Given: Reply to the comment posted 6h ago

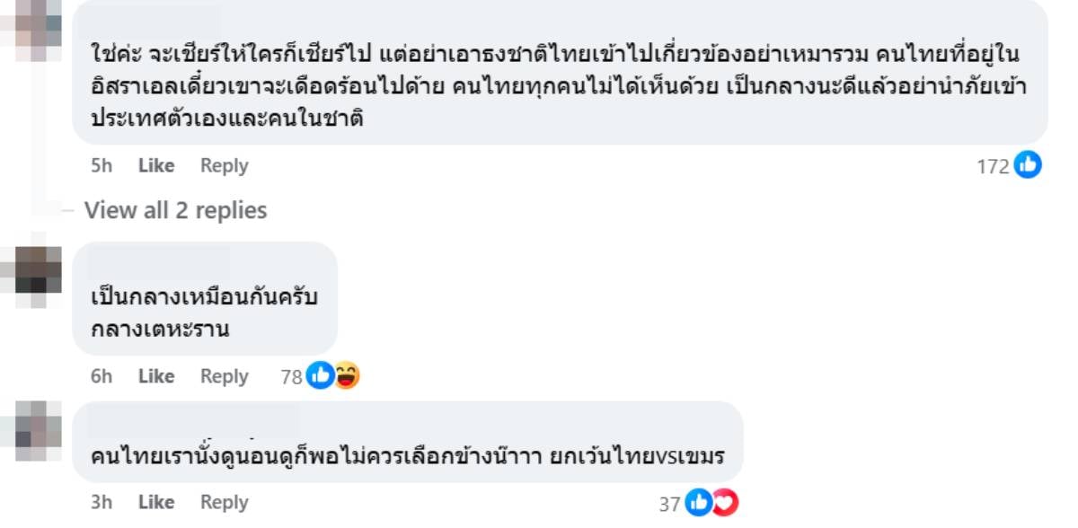Looking at the screenshot, I should pos(224,376).
